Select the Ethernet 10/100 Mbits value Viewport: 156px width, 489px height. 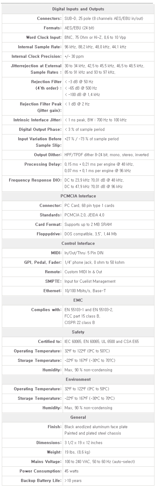coord(85,291)
